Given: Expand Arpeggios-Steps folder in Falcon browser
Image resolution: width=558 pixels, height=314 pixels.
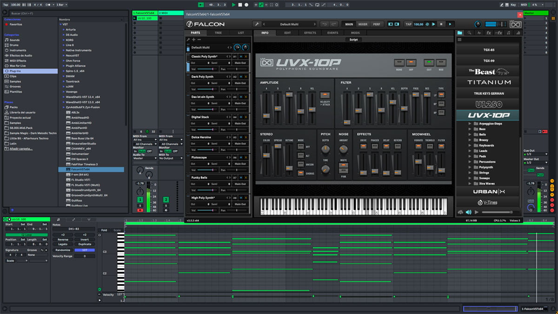Looking at the screenshot, I should [x=470, y=124].
